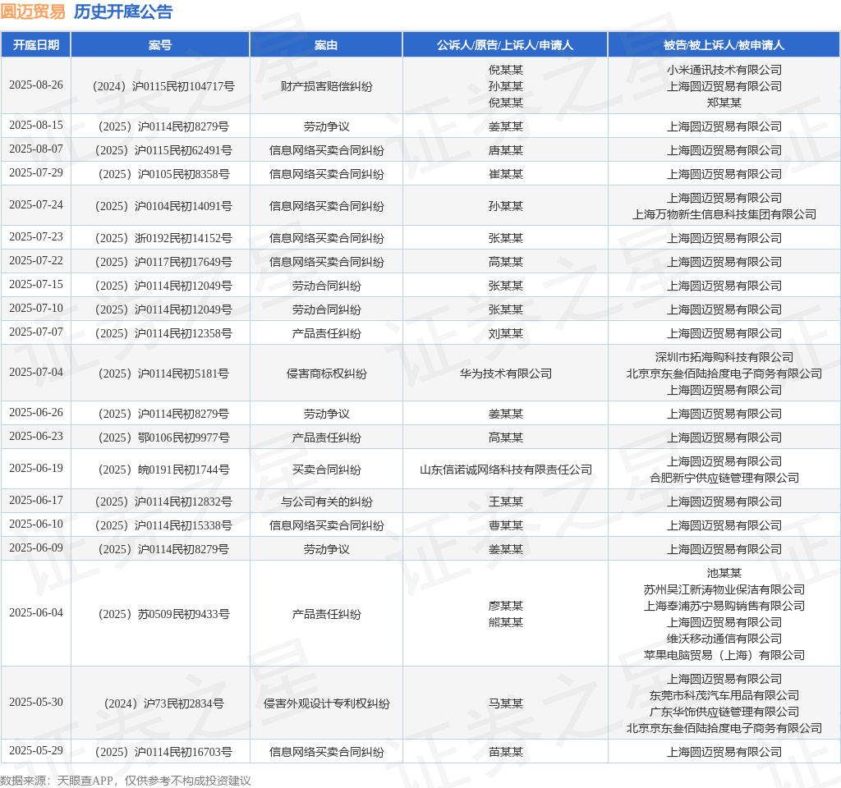The width and height of the screenshot is (841, 788).
Task: Click defendant 上海奉浦苏宁易购销售有限公司
Action: coord(724,606)
